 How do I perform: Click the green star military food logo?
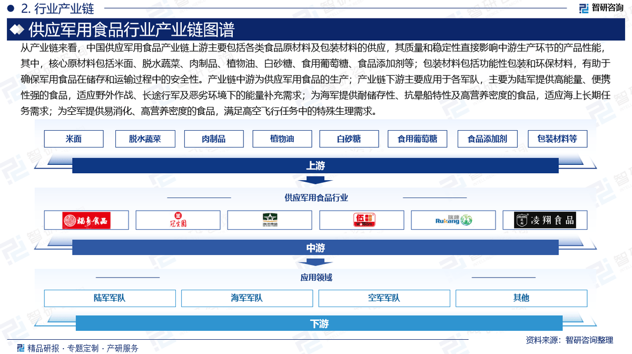[x=270, y=220]
